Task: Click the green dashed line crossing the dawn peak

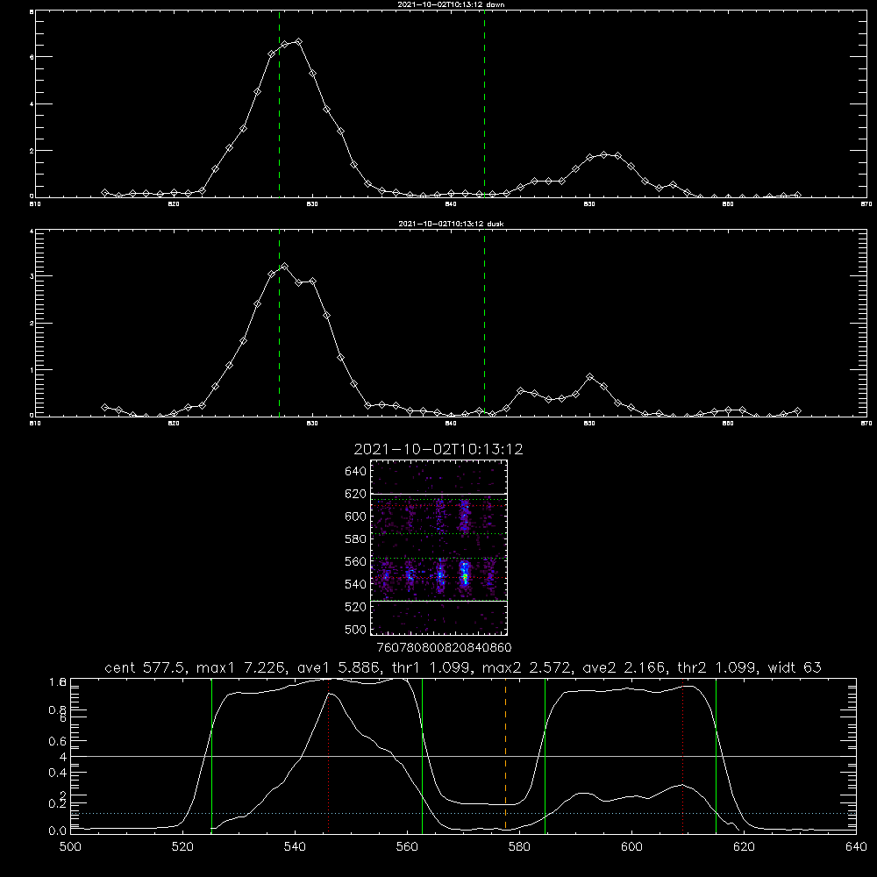Action: 279,104
